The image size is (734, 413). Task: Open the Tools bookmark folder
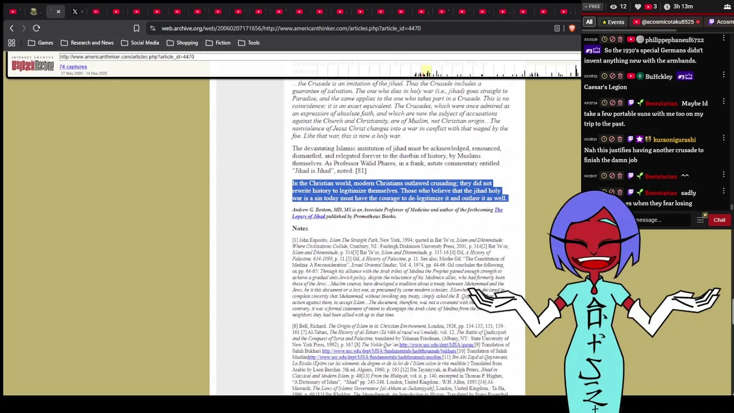[249, 42]
